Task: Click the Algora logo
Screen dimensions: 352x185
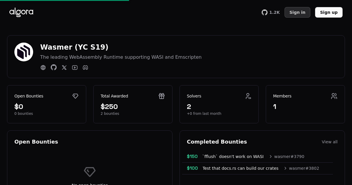Action: coord(21,12)
